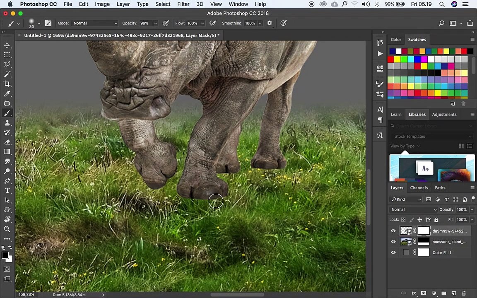The image size is (477, 298).
Task: Create new adjustment layer icon
Action: [x=434, y=293]
